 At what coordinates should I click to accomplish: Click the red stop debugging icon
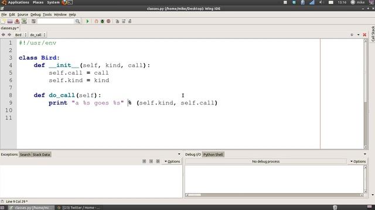[108, 21]
